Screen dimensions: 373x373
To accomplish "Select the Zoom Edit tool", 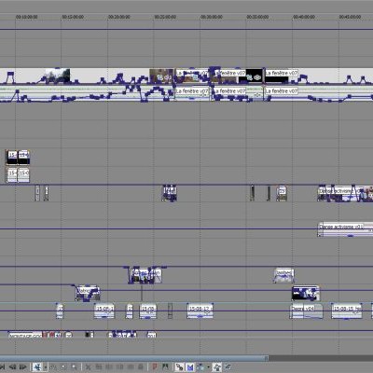I will tap(74, 367).
